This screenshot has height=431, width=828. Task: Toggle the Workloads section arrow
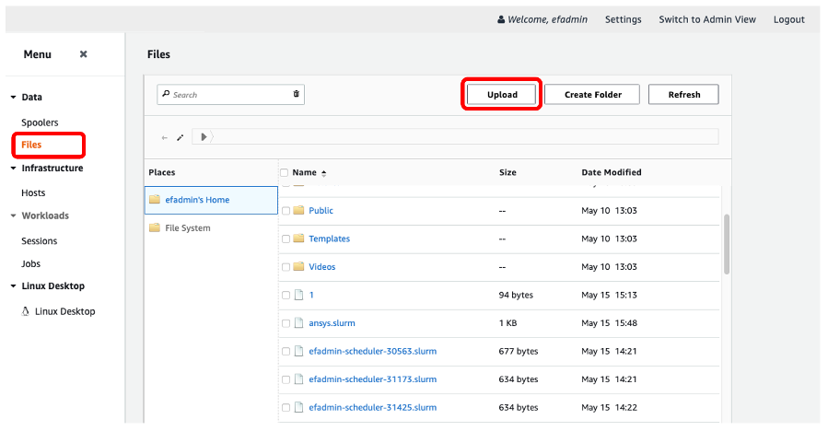tap(13, 216)
